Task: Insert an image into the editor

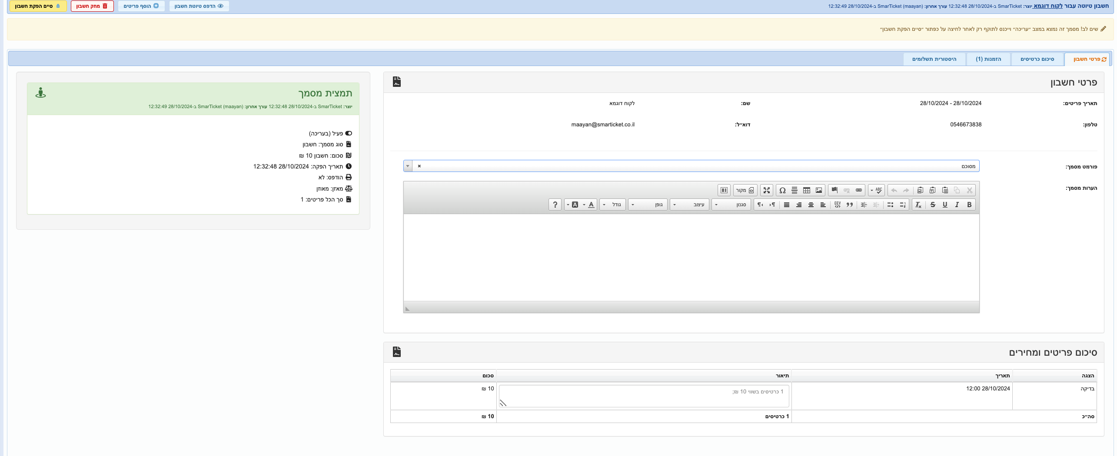Action: (819, 190)
